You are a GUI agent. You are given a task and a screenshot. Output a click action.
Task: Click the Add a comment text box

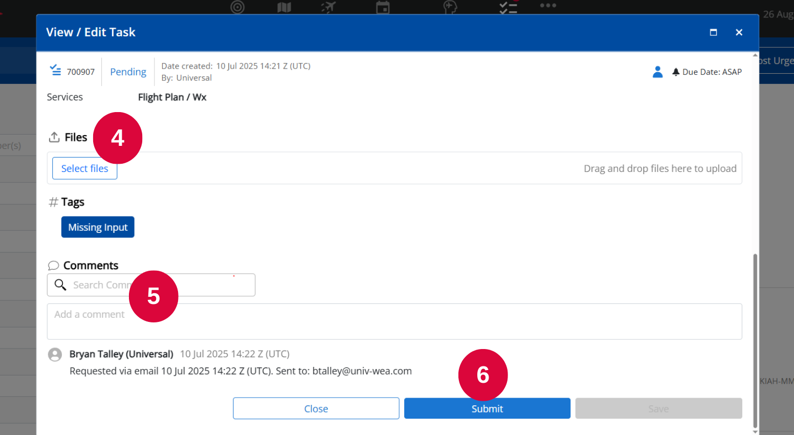click(x=394, y=321)
